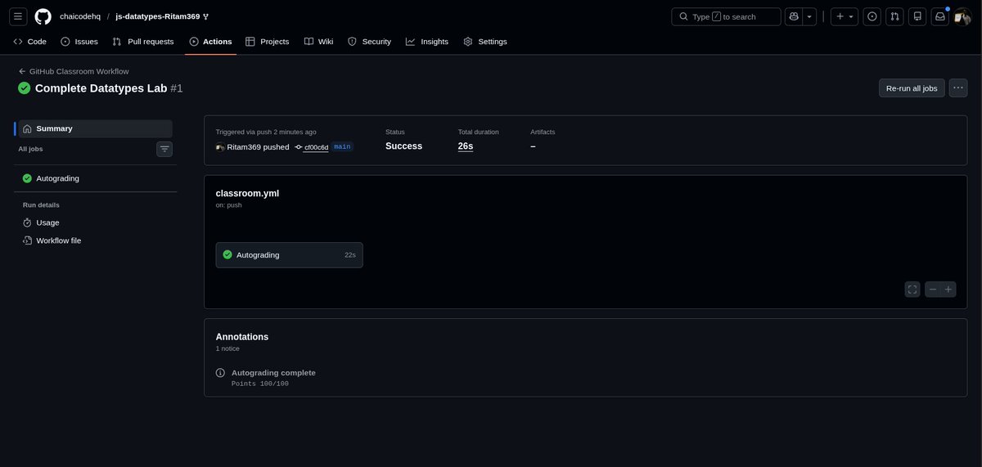Switch to the Security tab

click(x=369, y=42)
